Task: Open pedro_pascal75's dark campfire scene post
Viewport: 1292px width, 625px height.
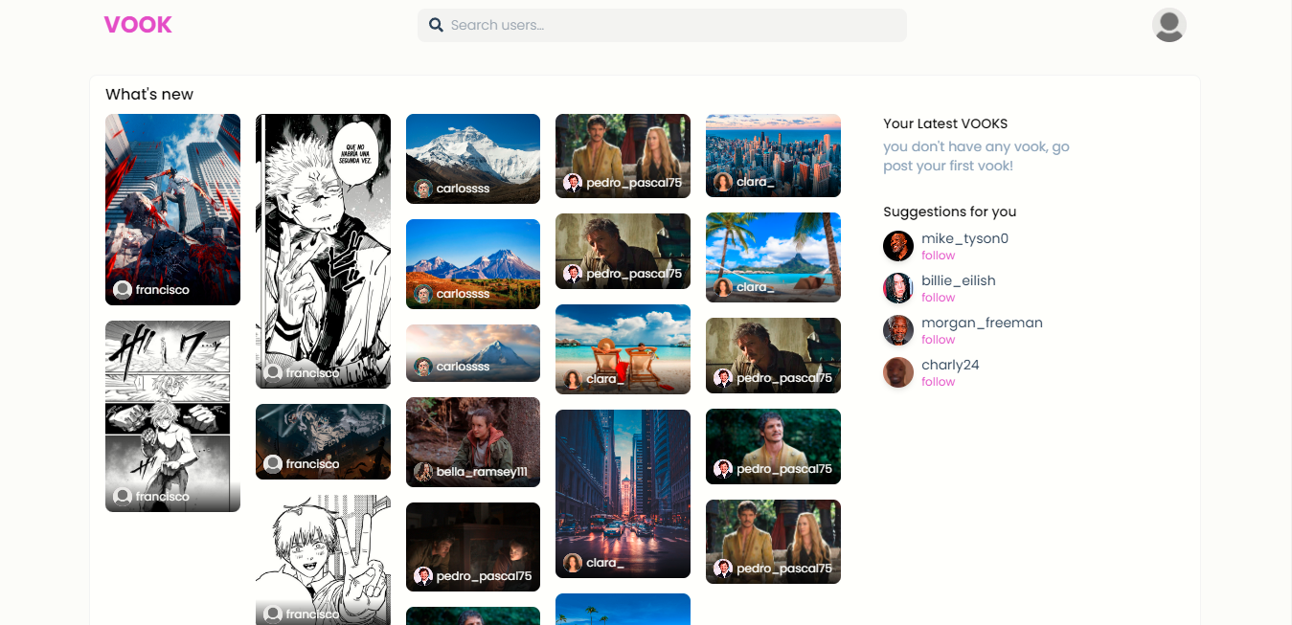Action: (473, 547)
